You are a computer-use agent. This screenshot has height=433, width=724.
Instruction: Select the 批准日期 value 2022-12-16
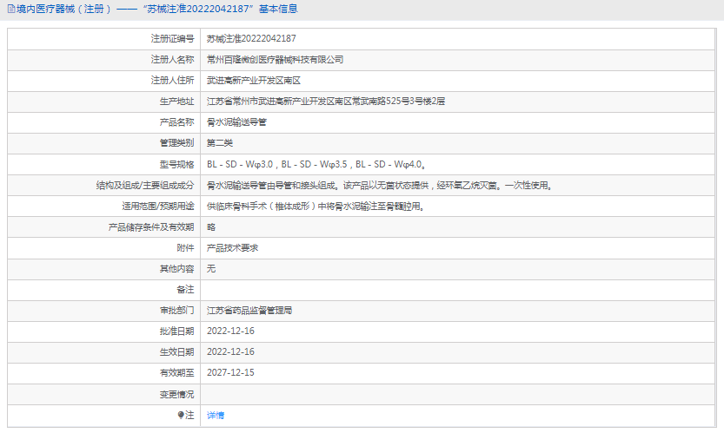tap(230, 331)
